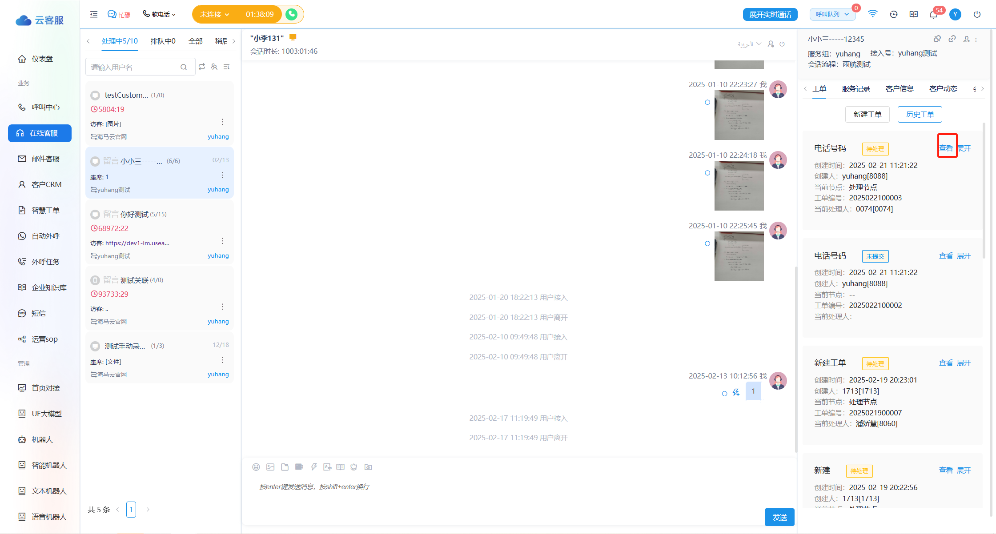This screenshot has height=534, width=996.
Task: Click the 展开实时通话 button
Action: [770, 14]
